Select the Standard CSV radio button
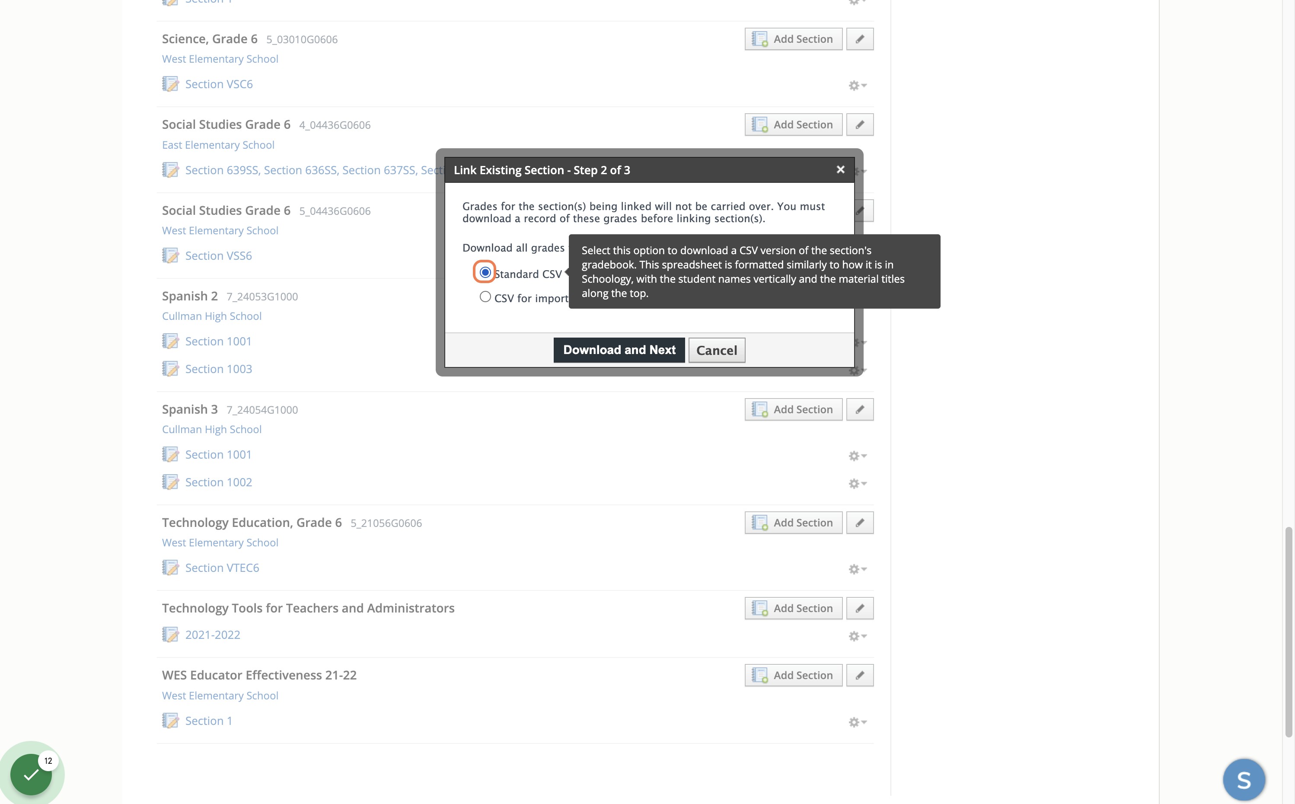This screenshot has width=1295, height=804. coord(485,272)
